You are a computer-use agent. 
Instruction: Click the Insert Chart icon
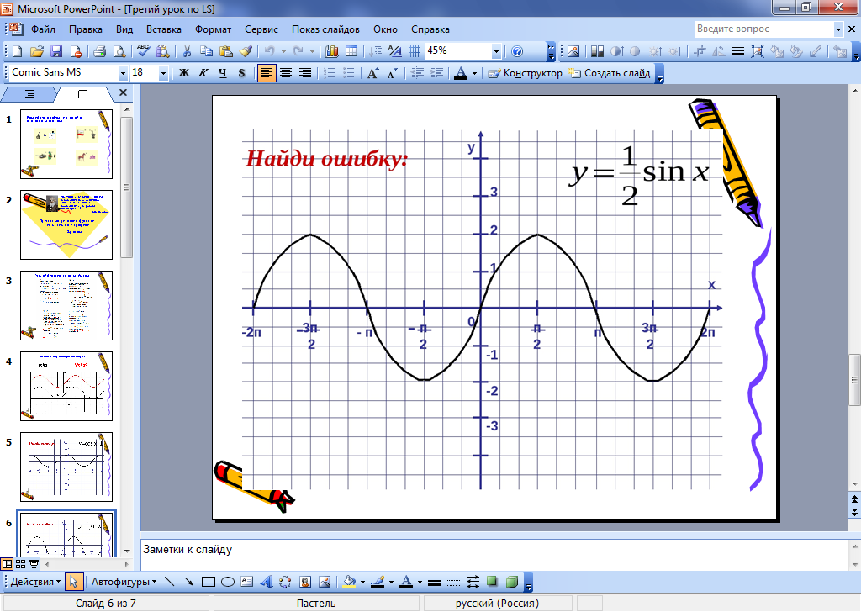332,51
